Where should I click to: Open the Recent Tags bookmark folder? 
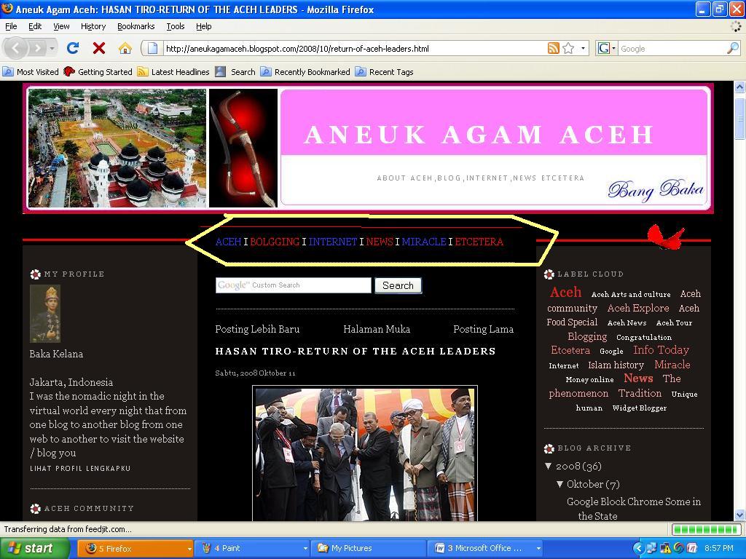tap(385, 72)
